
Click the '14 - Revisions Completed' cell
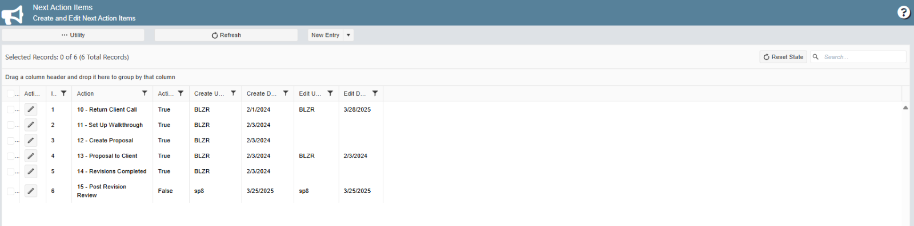[111, 171]
